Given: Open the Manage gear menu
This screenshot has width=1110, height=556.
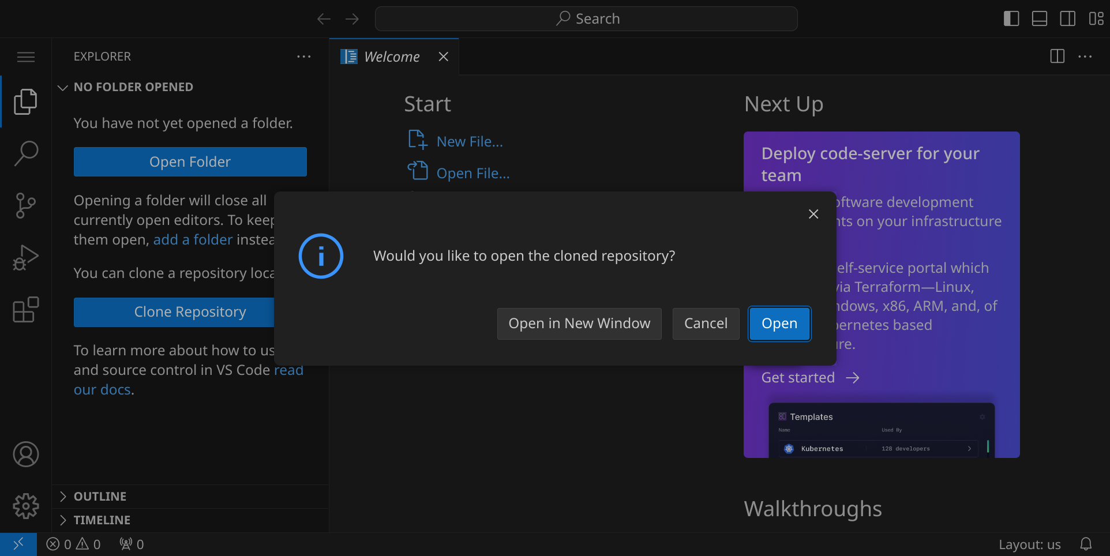Looking at the screenshot, I should [x=26, y=506].
